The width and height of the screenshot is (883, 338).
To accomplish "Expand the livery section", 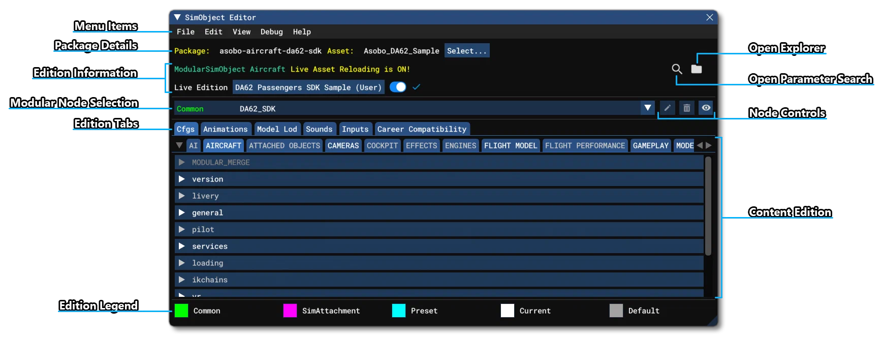I will 439,196.
